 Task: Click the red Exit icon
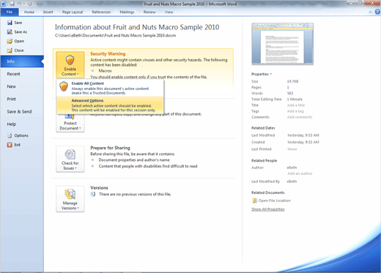pyautogui.click(x=10, y=145)
